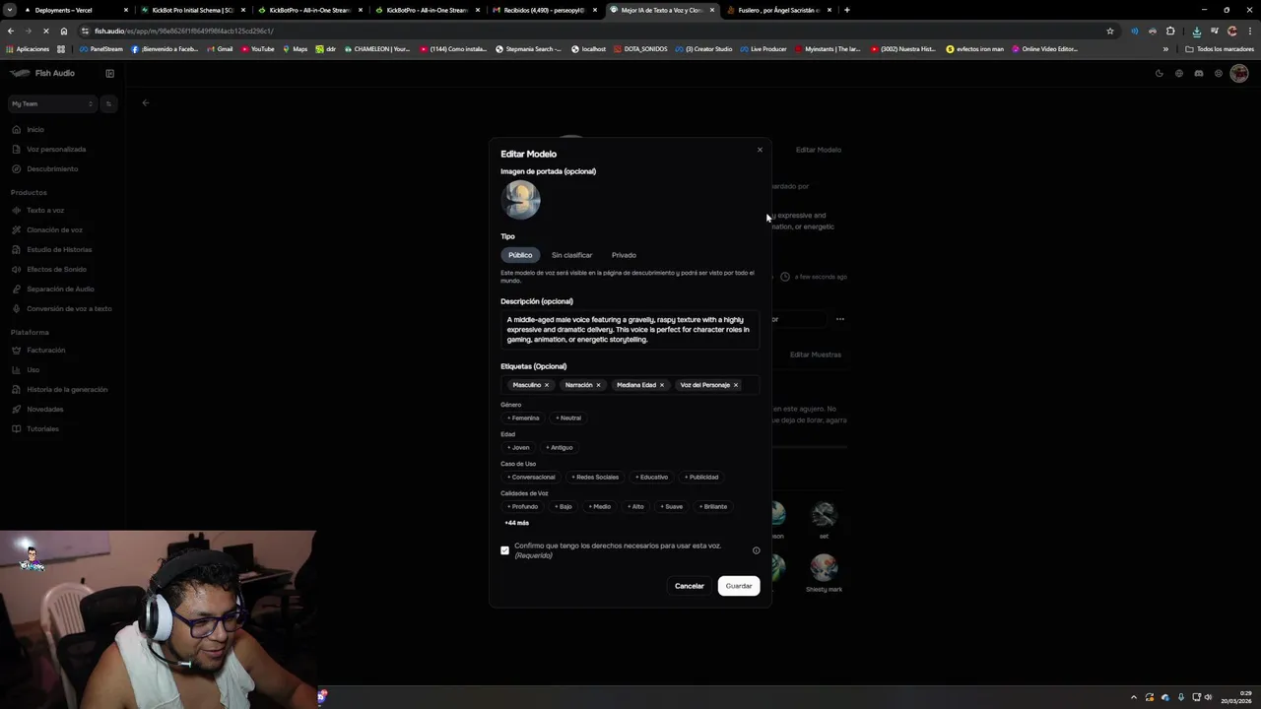Add the Redes Sociales tag
This screenshot has width=1261, height=709.
click(595, 477)
